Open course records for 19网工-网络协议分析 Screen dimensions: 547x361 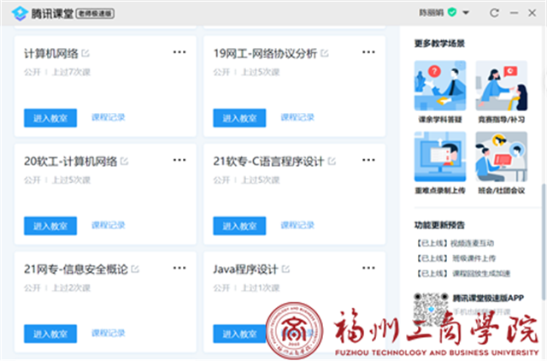[297, 117]
